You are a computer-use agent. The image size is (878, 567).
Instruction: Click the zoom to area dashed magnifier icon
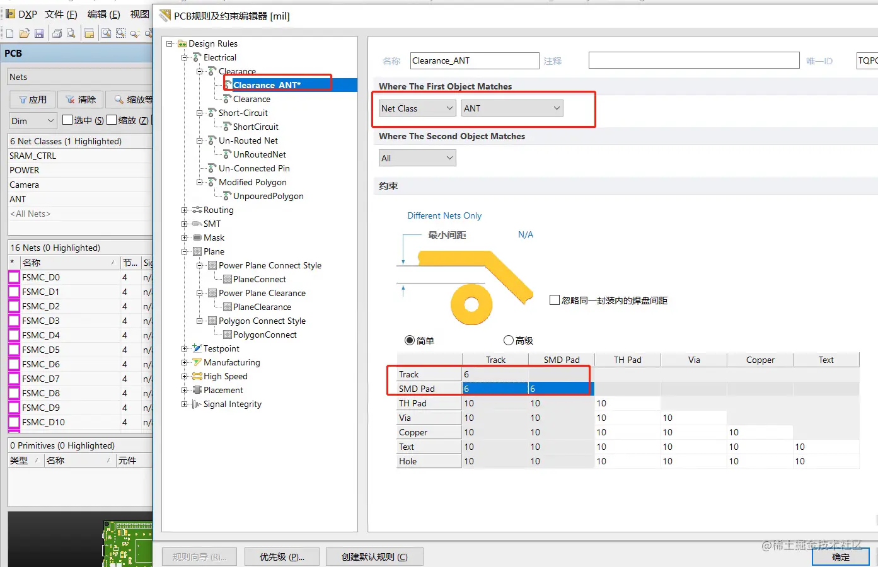click(120, 33)
